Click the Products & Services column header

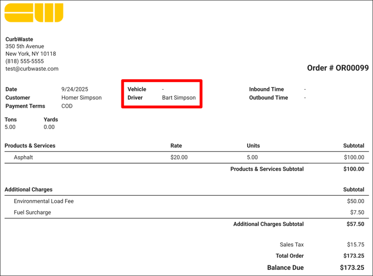point(30,146)
